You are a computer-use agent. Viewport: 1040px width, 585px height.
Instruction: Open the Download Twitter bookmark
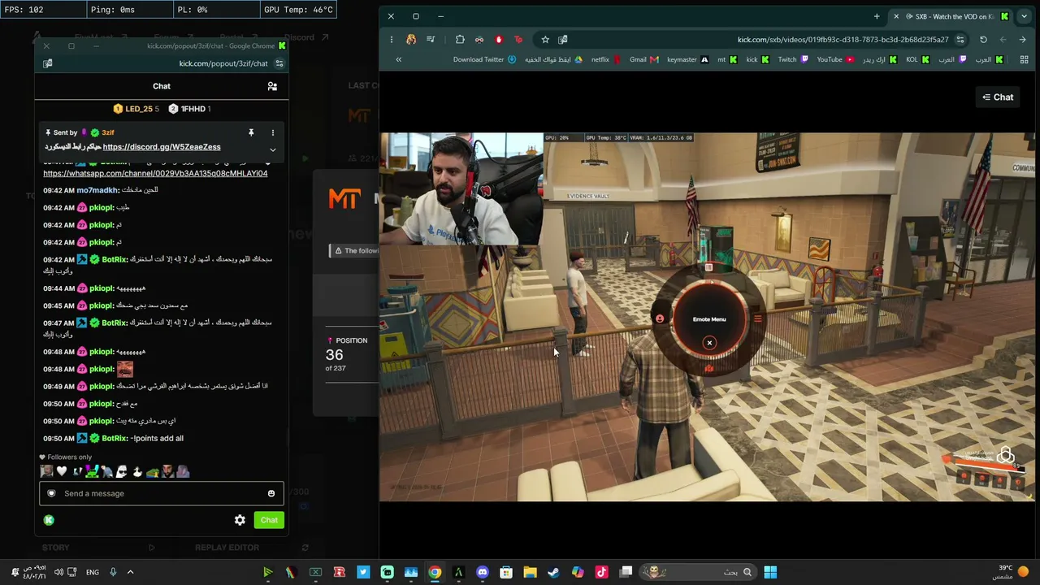click(x=484, y=59)
